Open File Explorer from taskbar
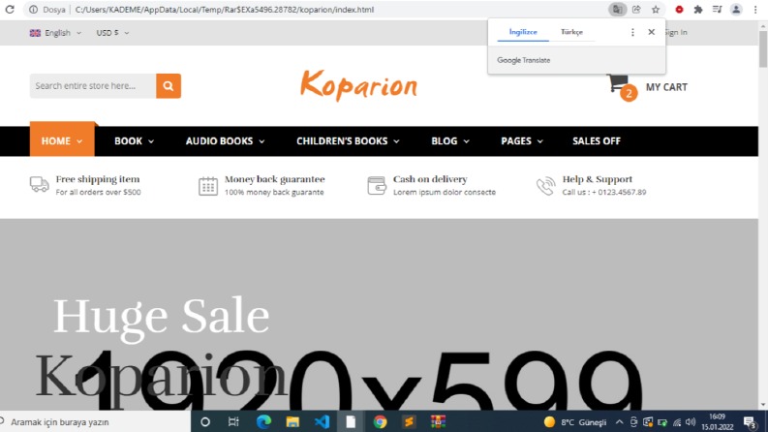The width and height of the screenshot is (768, 432). click(292, 421)
